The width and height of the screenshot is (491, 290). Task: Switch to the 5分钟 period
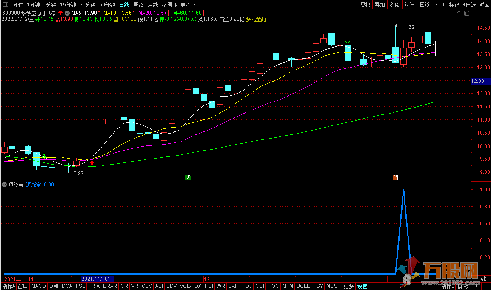tap(50, 5)
